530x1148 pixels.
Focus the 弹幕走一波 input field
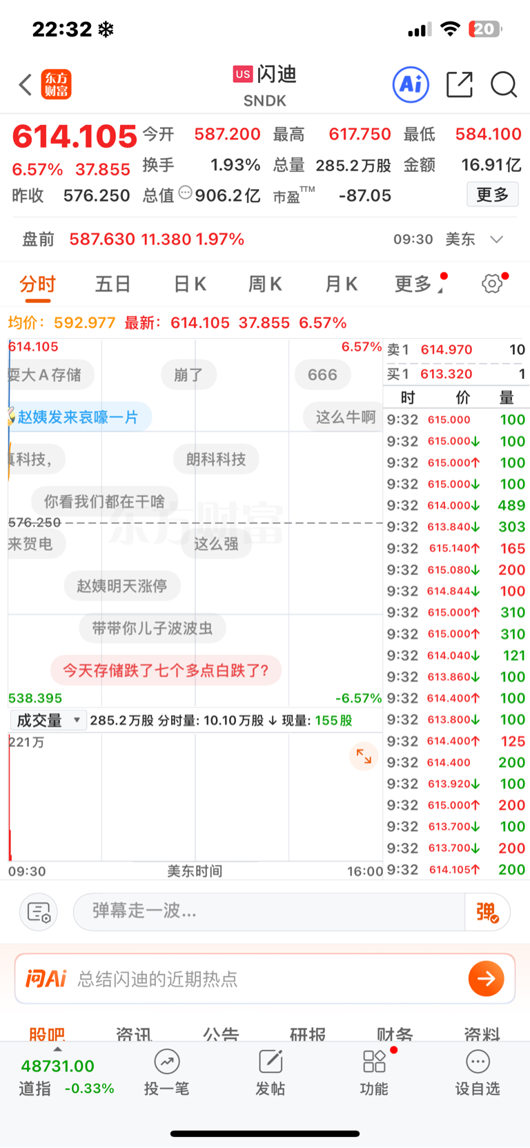(269, 912)
